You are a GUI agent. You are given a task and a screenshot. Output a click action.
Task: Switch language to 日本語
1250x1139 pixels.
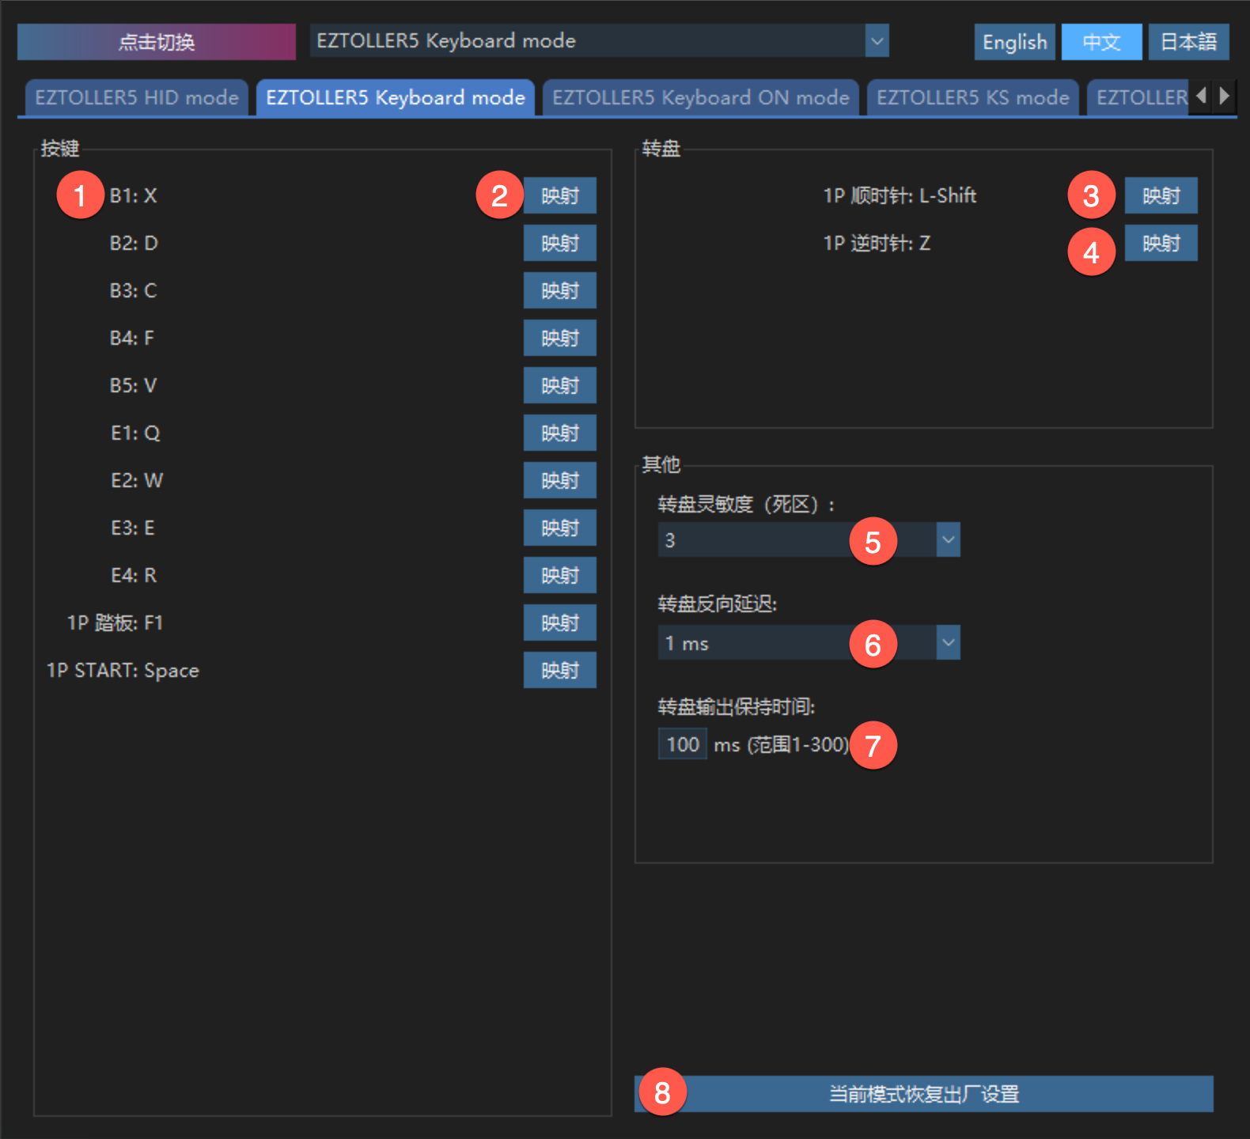1188,42
